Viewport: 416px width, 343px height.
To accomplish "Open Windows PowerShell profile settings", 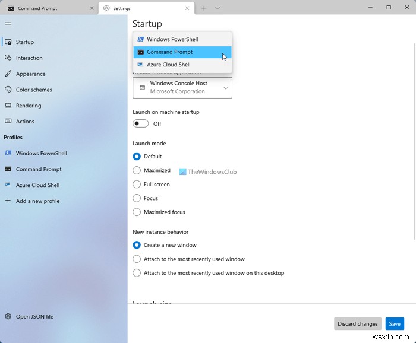I will pyautogui.click(x=64, y=153).
